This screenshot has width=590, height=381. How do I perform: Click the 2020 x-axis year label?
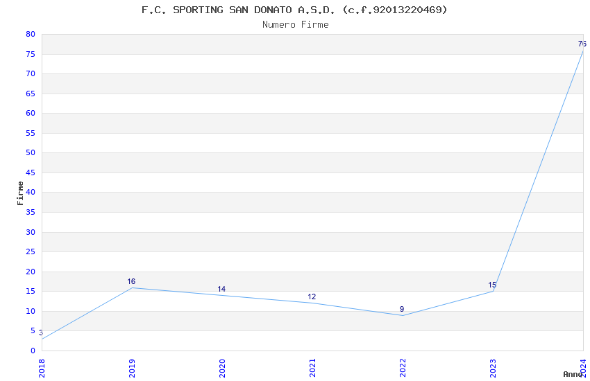pyautogui.click(x=222, y=368)
